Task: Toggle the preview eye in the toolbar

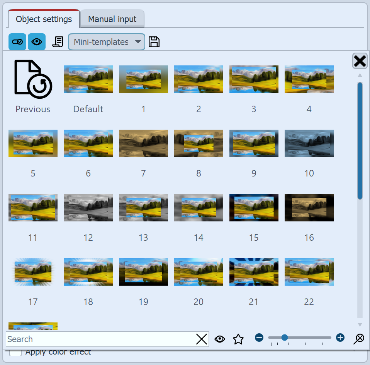Action: click(36, 42)
